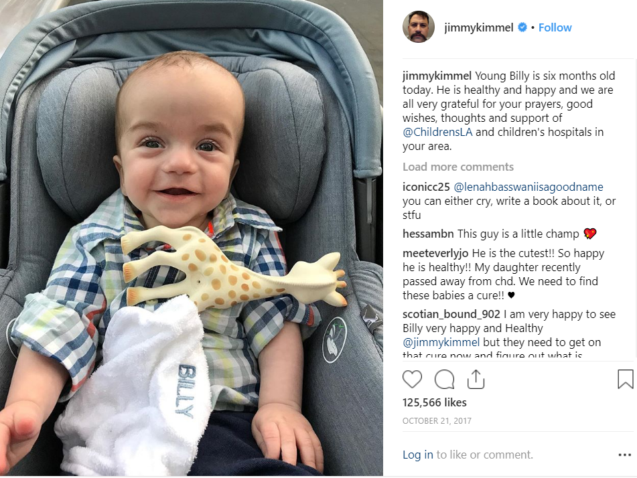
Task: Open @jimmykimmel mention in comment
Action: (x=441, y=342)
